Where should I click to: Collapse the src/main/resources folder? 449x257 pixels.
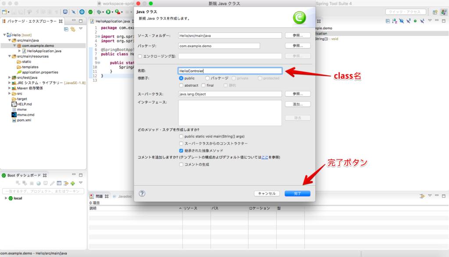point(10,56)
